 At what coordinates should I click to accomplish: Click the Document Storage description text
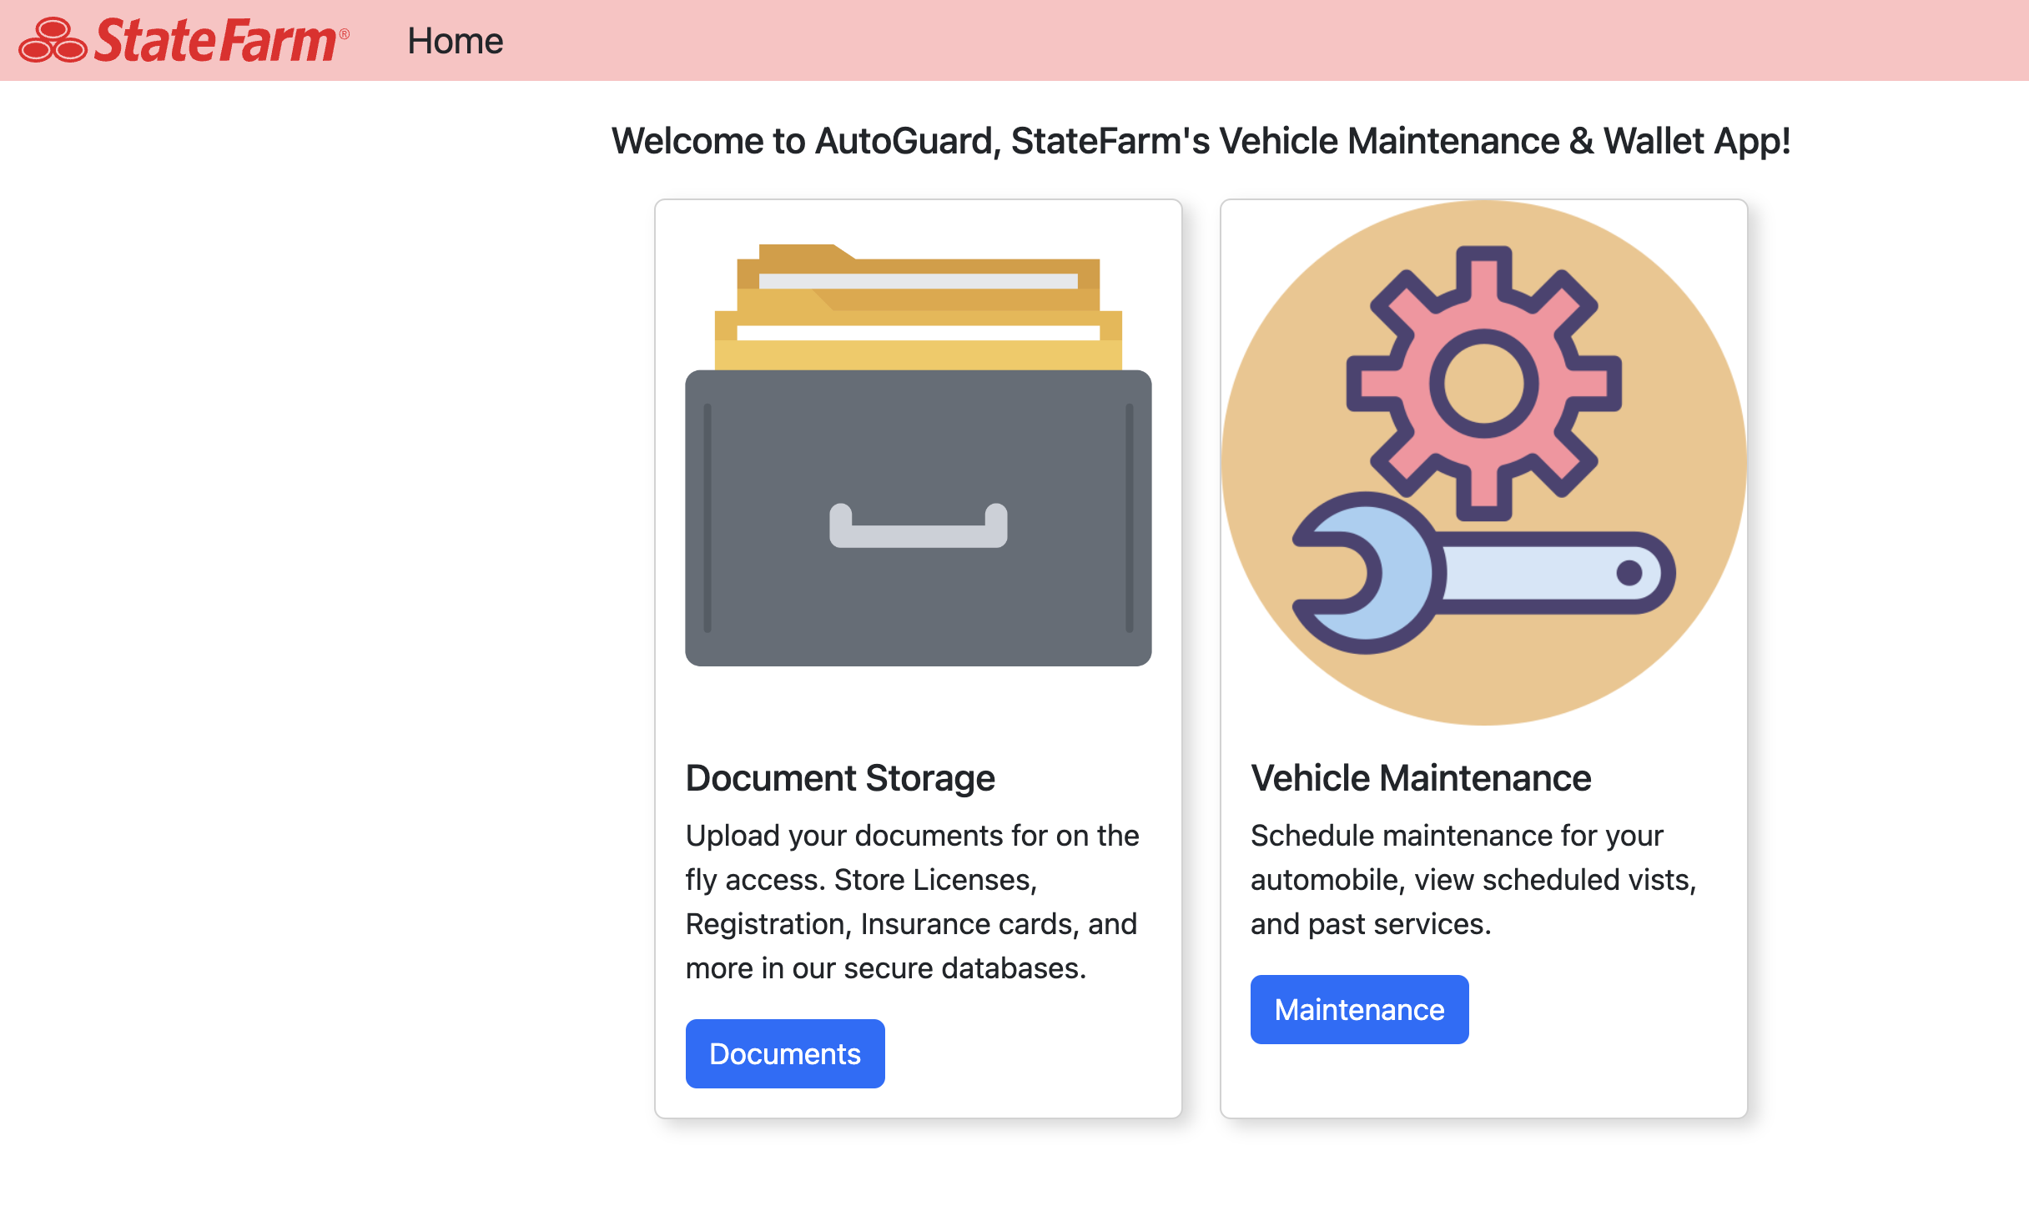(911, 902)
